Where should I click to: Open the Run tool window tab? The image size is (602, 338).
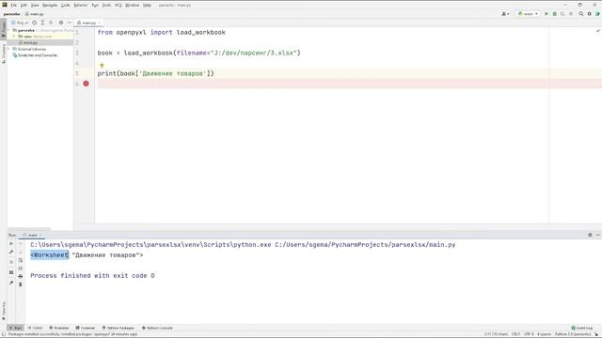(16, 328)
